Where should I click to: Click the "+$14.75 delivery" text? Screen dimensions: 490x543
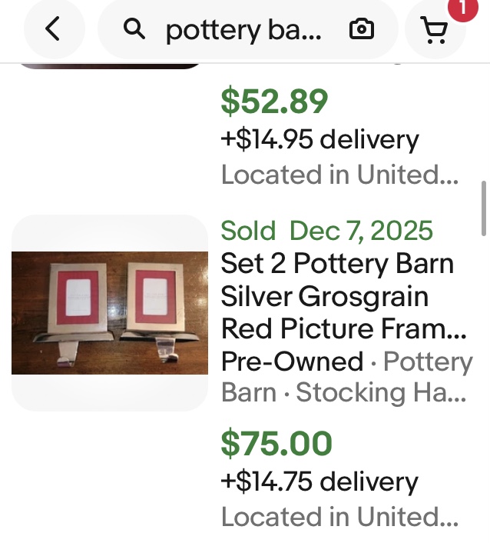pos(319,482)
